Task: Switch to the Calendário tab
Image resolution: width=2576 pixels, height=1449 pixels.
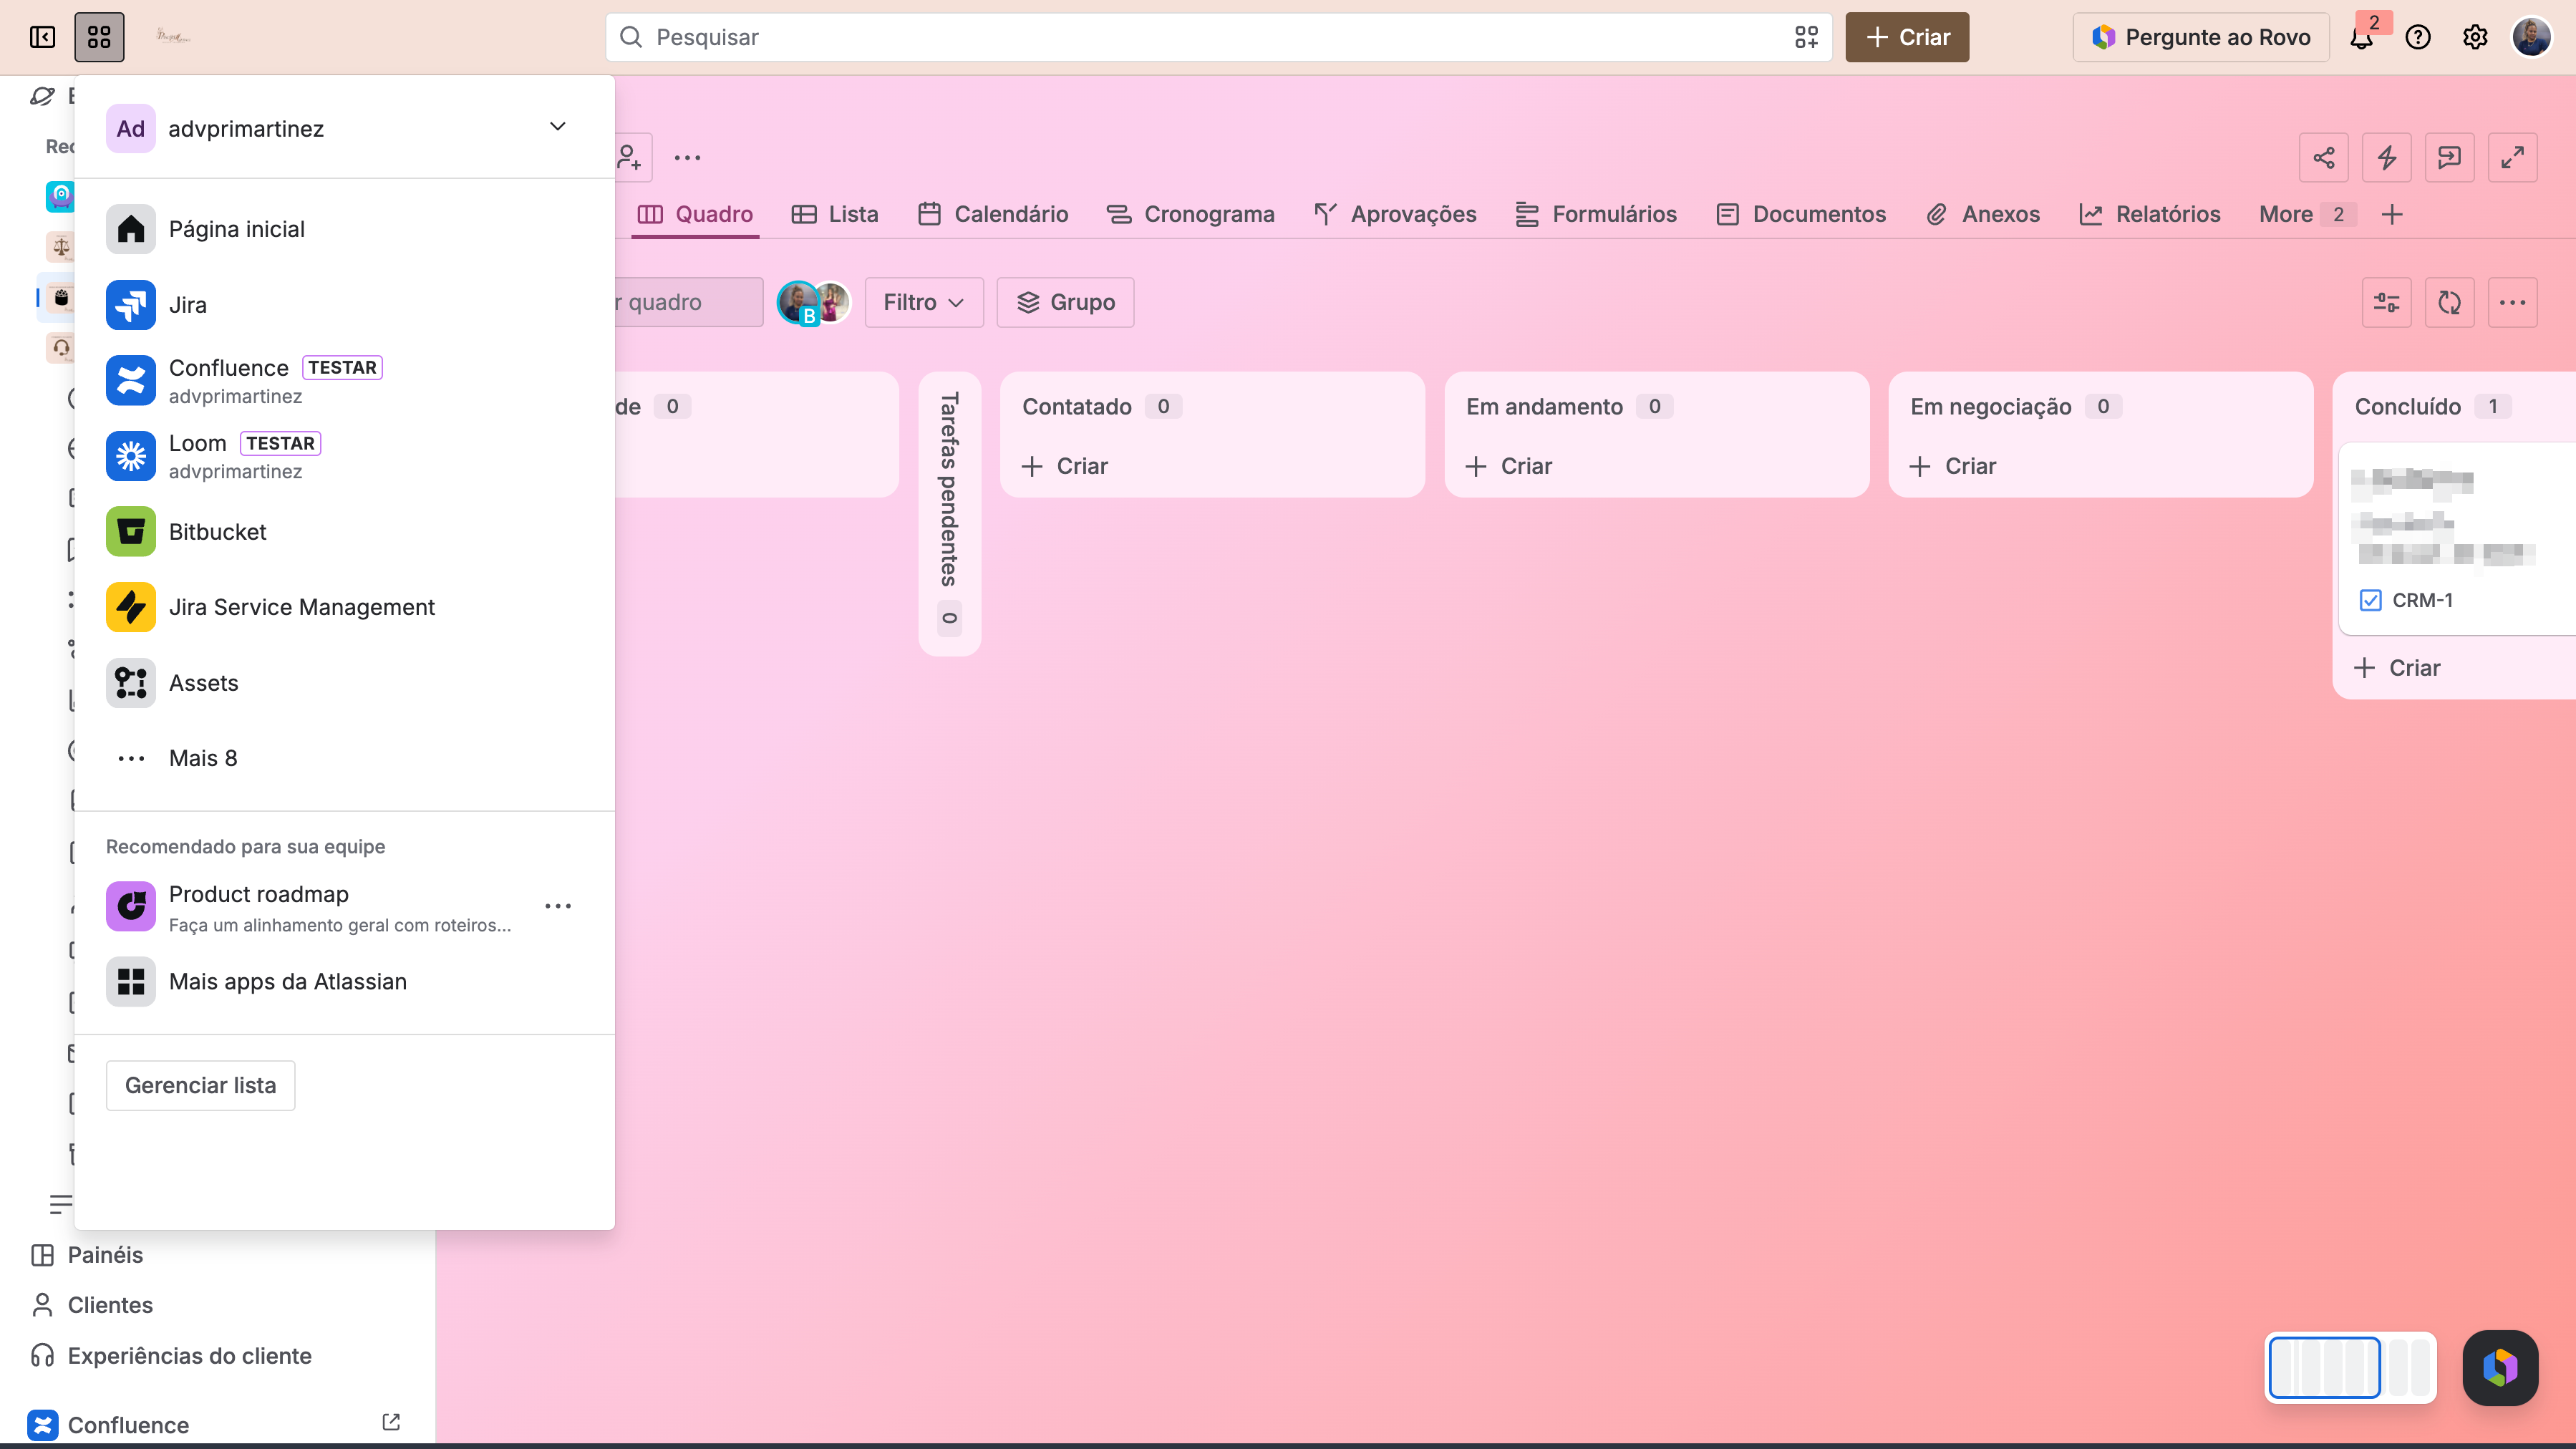Action: pos(992,214)
